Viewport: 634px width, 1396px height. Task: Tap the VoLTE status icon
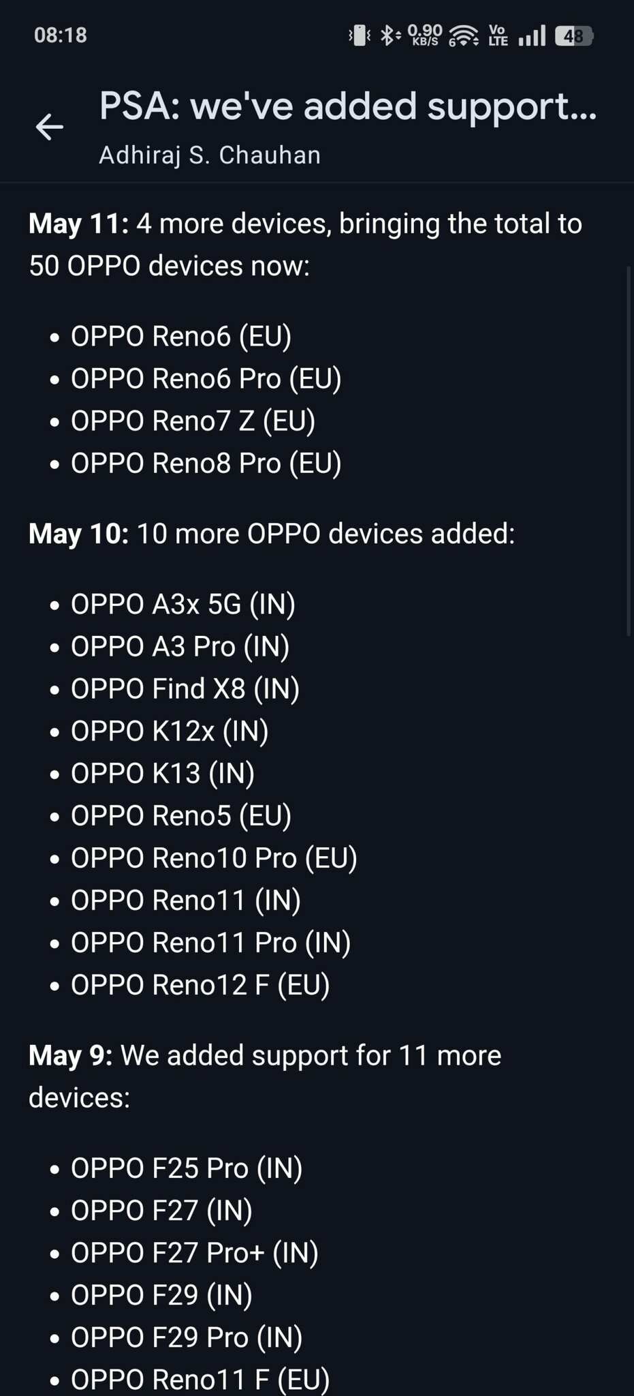(x=498, y=35)
